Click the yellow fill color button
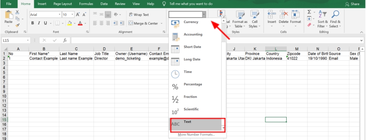 70,23
